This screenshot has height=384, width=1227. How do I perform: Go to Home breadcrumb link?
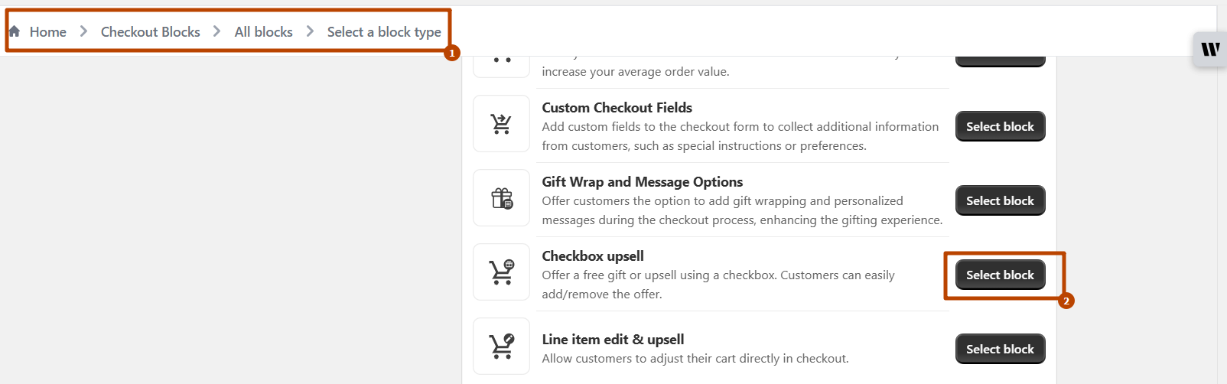point(47,32)
